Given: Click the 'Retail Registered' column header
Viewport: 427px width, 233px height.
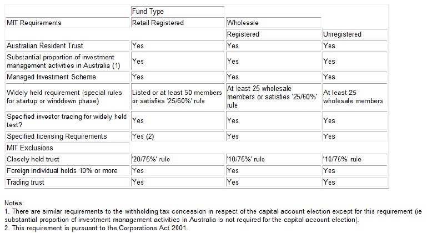Looking at the screenshot, I should [178, 23].
